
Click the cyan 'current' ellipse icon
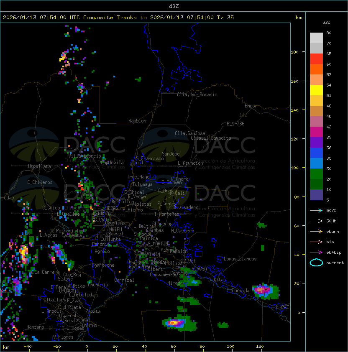click(x=316, y=263)
